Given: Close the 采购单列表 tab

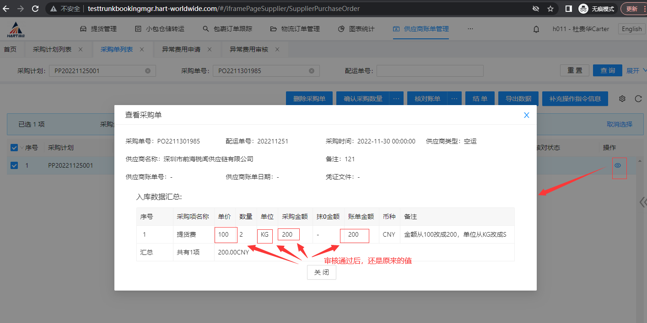Looking at the screenshot, I should point(142,49).
